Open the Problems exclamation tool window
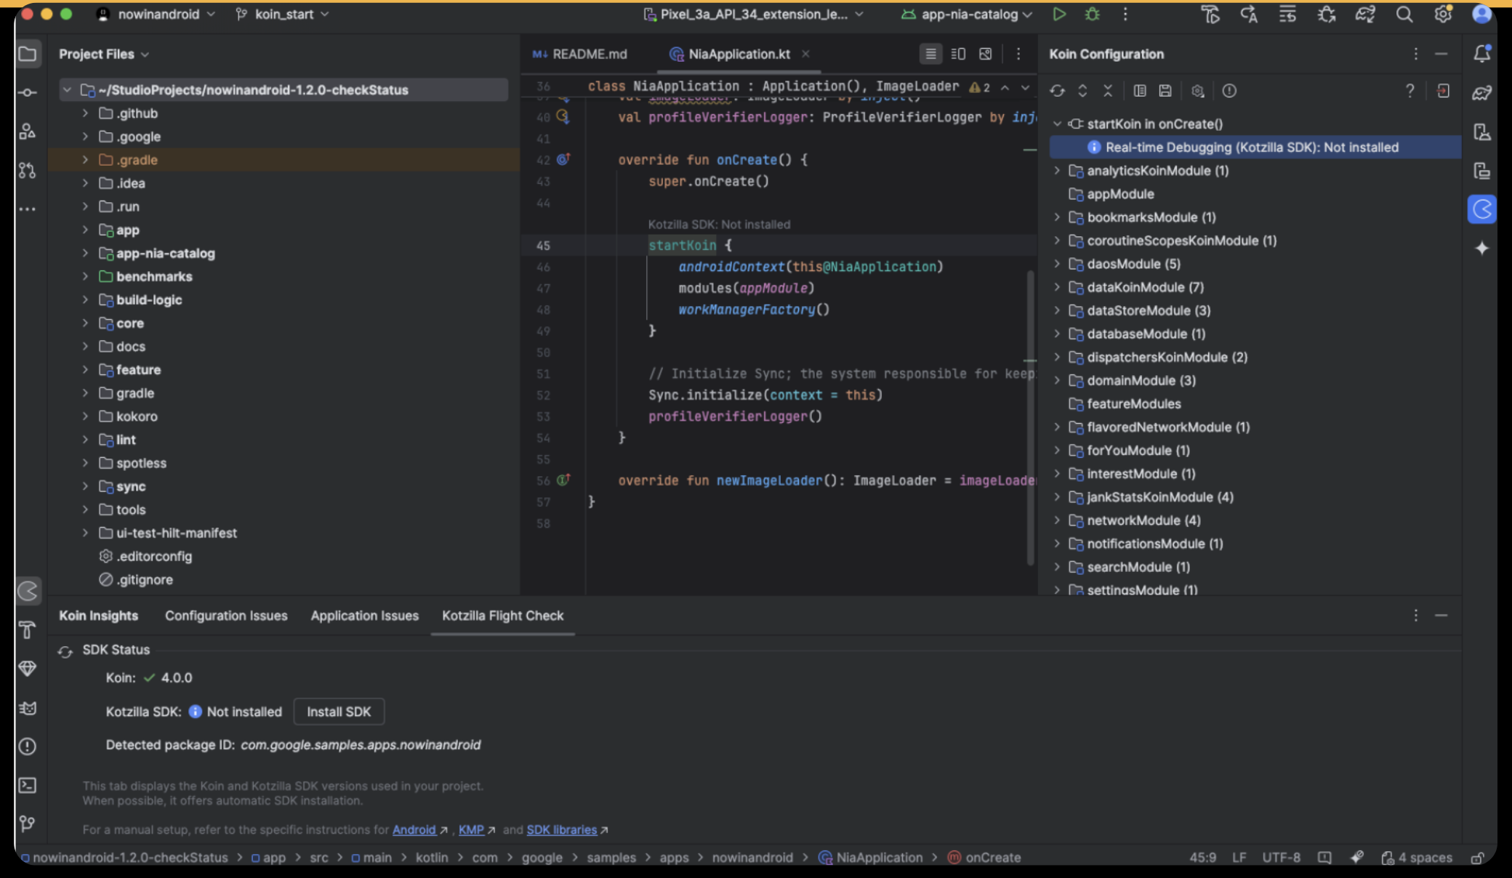1512x878 pixels. [28, 746]
